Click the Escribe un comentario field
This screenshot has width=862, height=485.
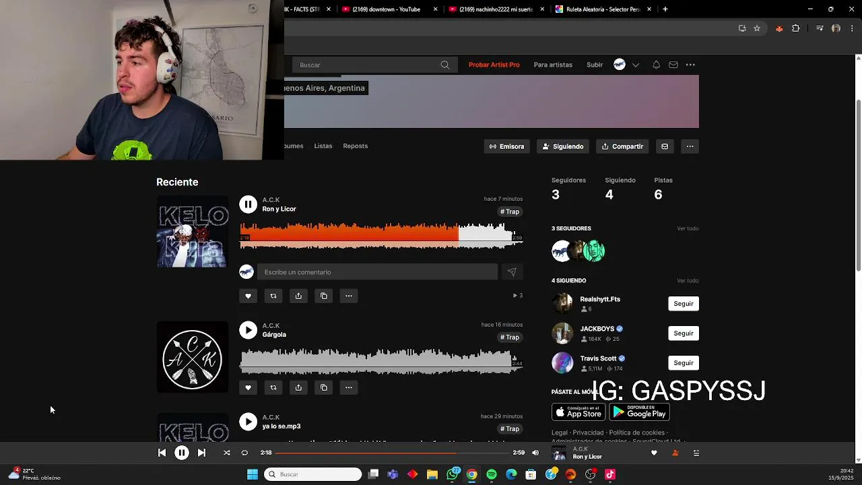[377, 272]
